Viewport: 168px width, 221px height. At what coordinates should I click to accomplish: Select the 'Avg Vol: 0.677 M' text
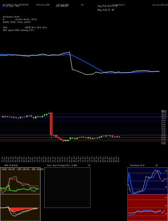[x=107, y=6]
